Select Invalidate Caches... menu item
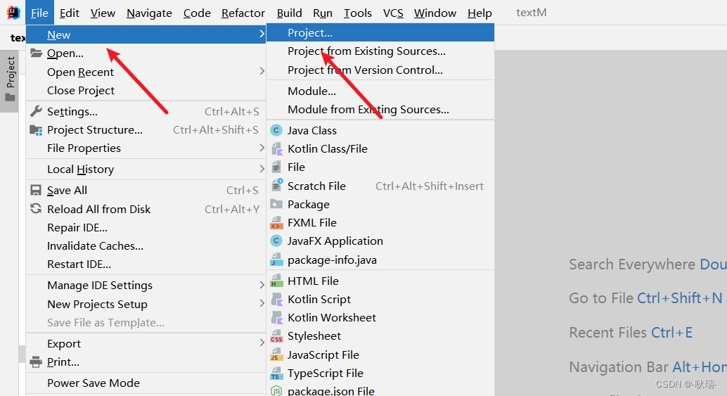 pos(146,245)
